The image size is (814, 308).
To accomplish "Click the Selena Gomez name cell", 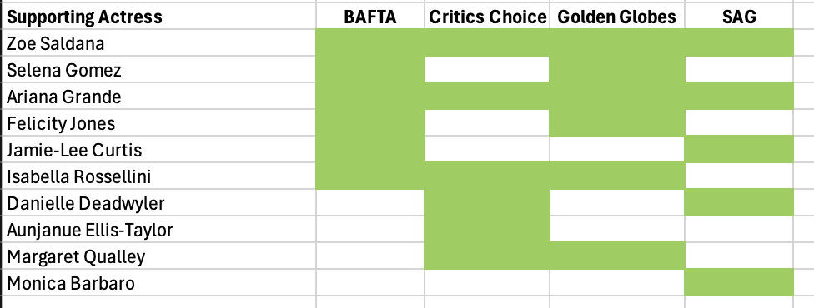I will (x=159, y=69).
